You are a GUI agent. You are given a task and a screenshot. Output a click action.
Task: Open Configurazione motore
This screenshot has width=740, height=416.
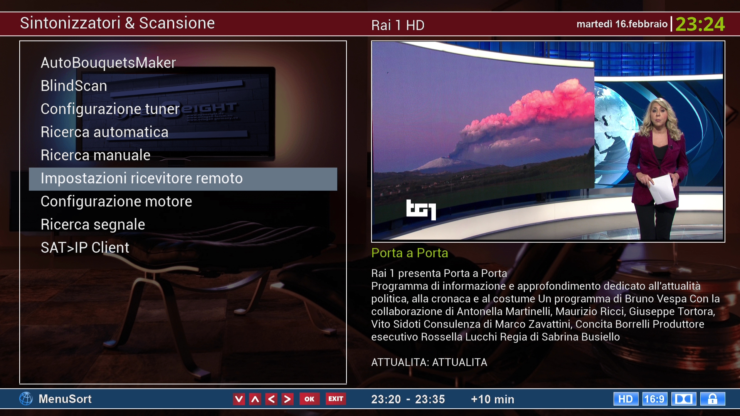183,201
